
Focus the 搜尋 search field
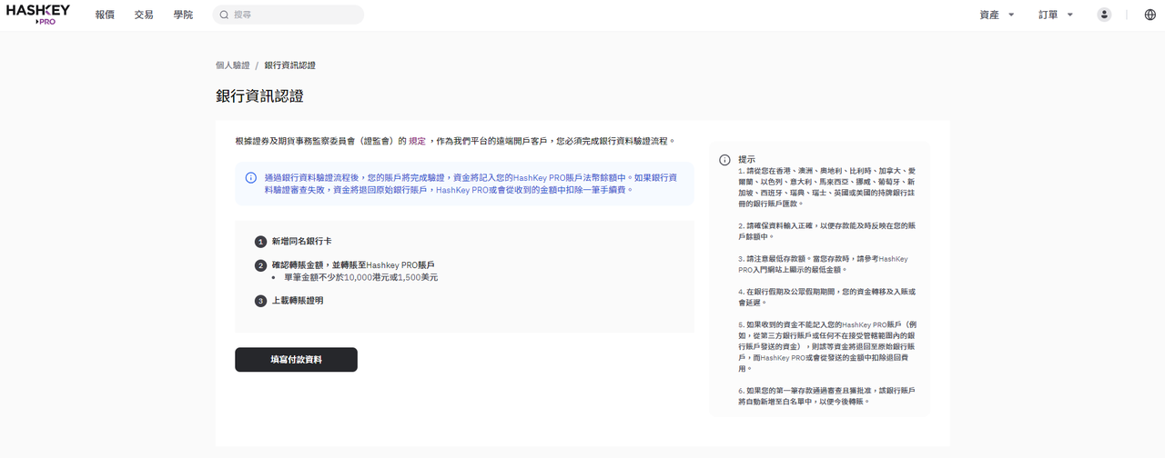pyautogui.click(x=288, y=15)
